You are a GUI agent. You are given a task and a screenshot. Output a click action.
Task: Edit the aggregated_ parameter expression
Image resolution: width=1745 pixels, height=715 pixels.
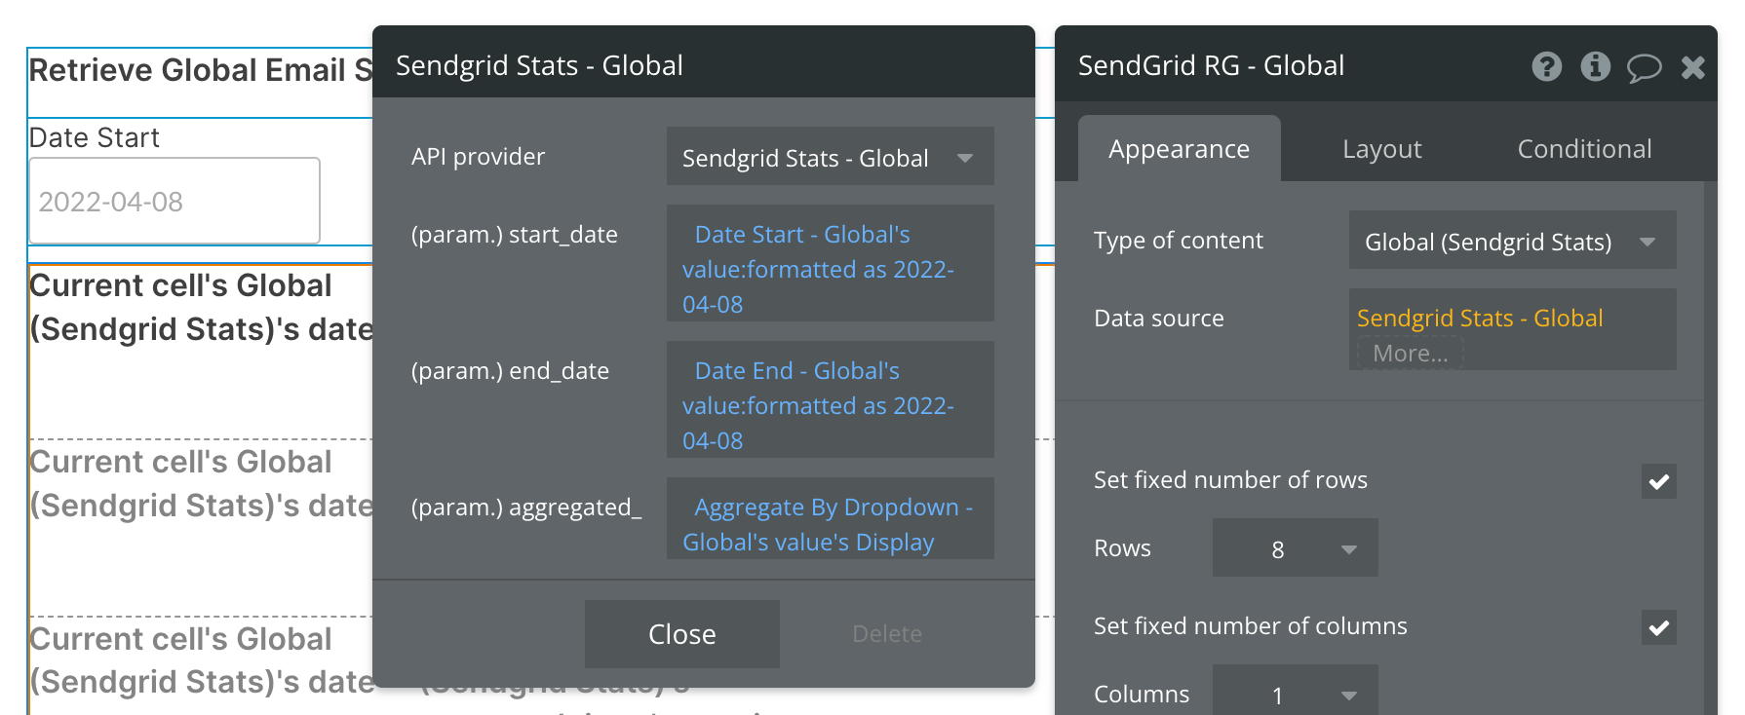[830, 518]
